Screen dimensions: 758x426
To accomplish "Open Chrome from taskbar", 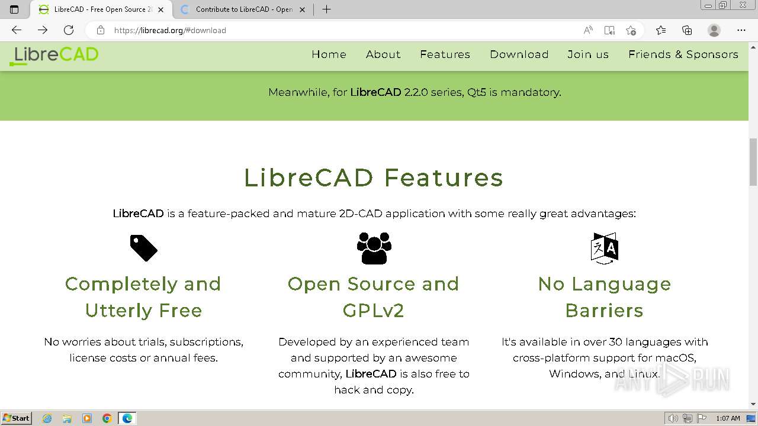I will (x=107, y=418).
